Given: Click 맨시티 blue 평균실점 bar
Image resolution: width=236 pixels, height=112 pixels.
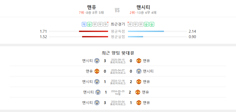Looking at the screenshot, I should pyautogui.click(x=135, y=37).
